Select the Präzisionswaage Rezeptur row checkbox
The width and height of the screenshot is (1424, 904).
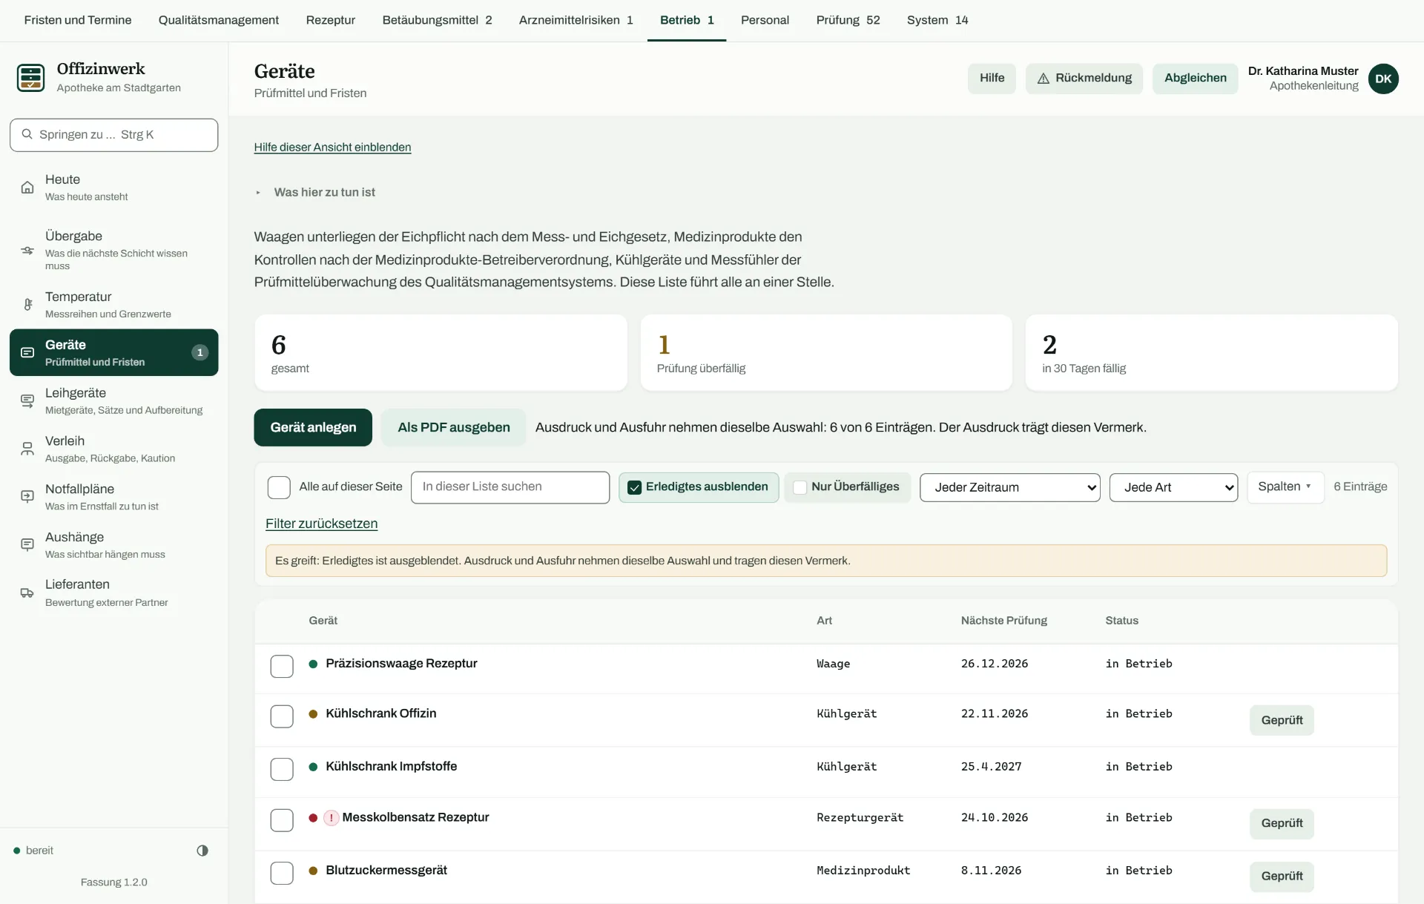282,666
